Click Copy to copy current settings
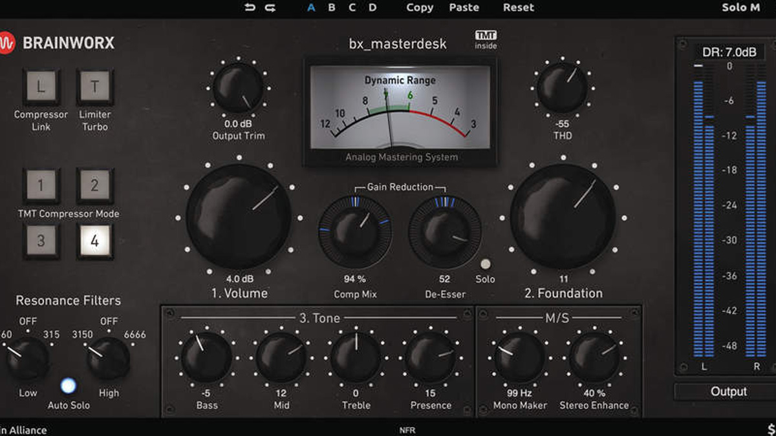This screenshot has height=436, width=776. point(419,8)
